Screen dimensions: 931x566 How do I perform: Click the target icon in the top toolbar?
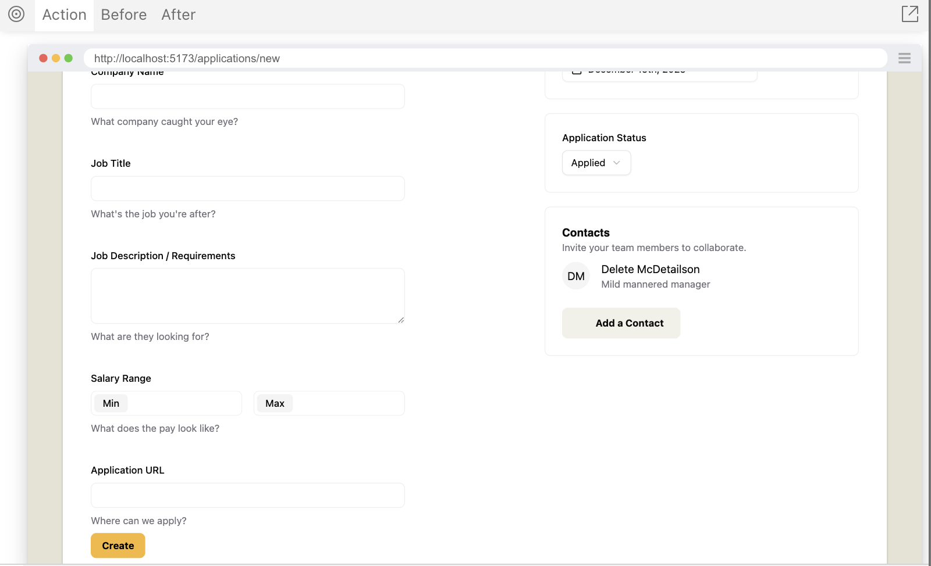[17, 15]
